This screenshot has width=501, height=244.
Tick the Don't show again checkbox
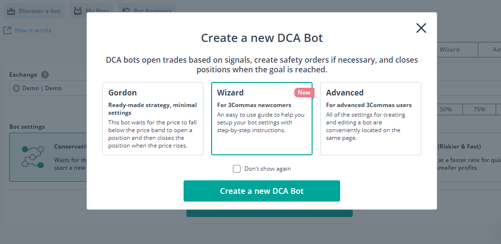[237, 169]
